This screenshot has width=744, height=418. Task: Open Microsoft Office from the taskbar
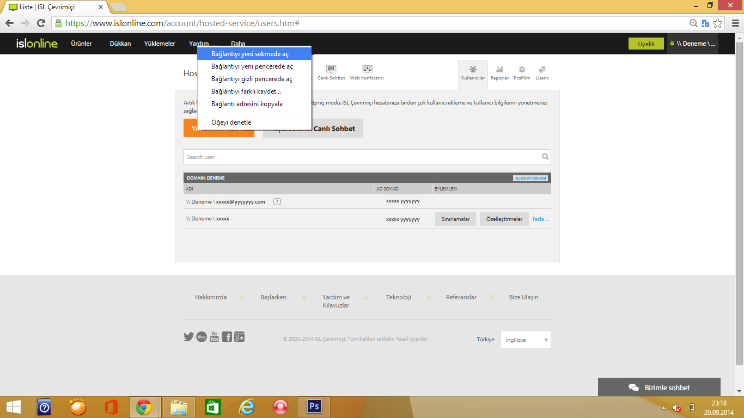[x=112, y=407]
